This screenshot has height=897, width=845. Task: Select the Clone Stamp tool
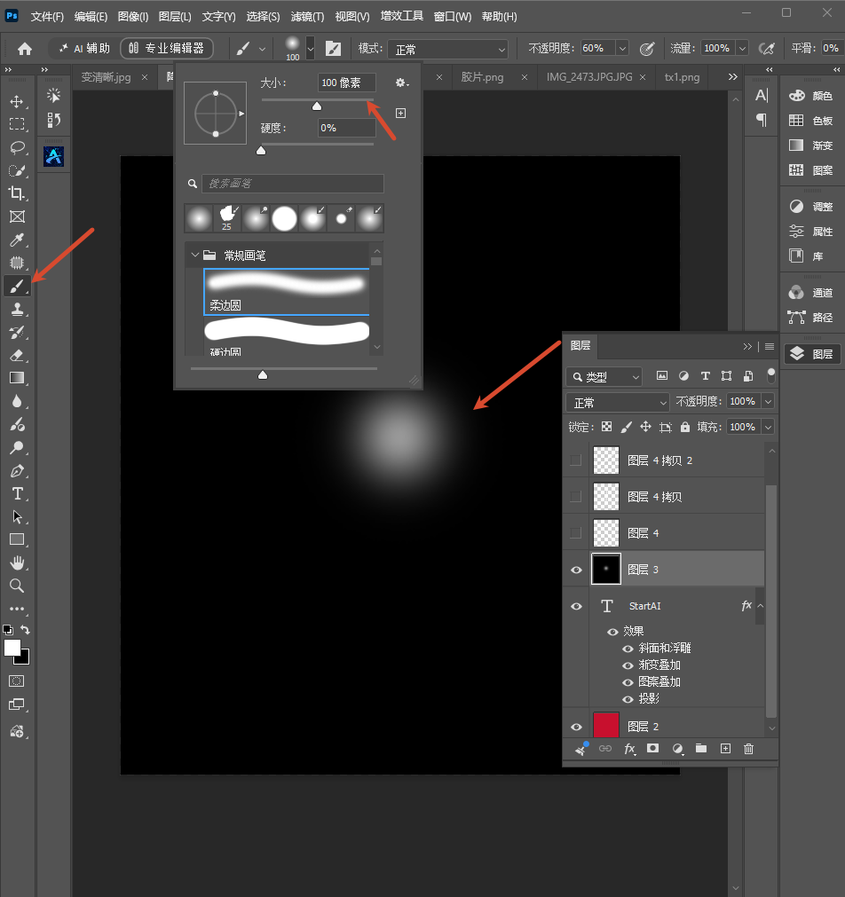click(x=17, y=310)
